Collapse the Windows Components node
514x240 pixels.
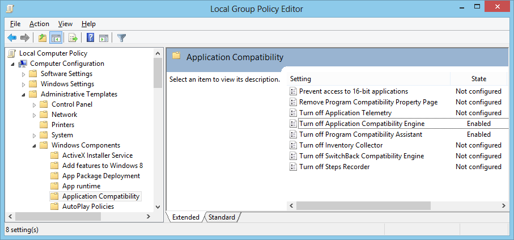pos(34,145)
